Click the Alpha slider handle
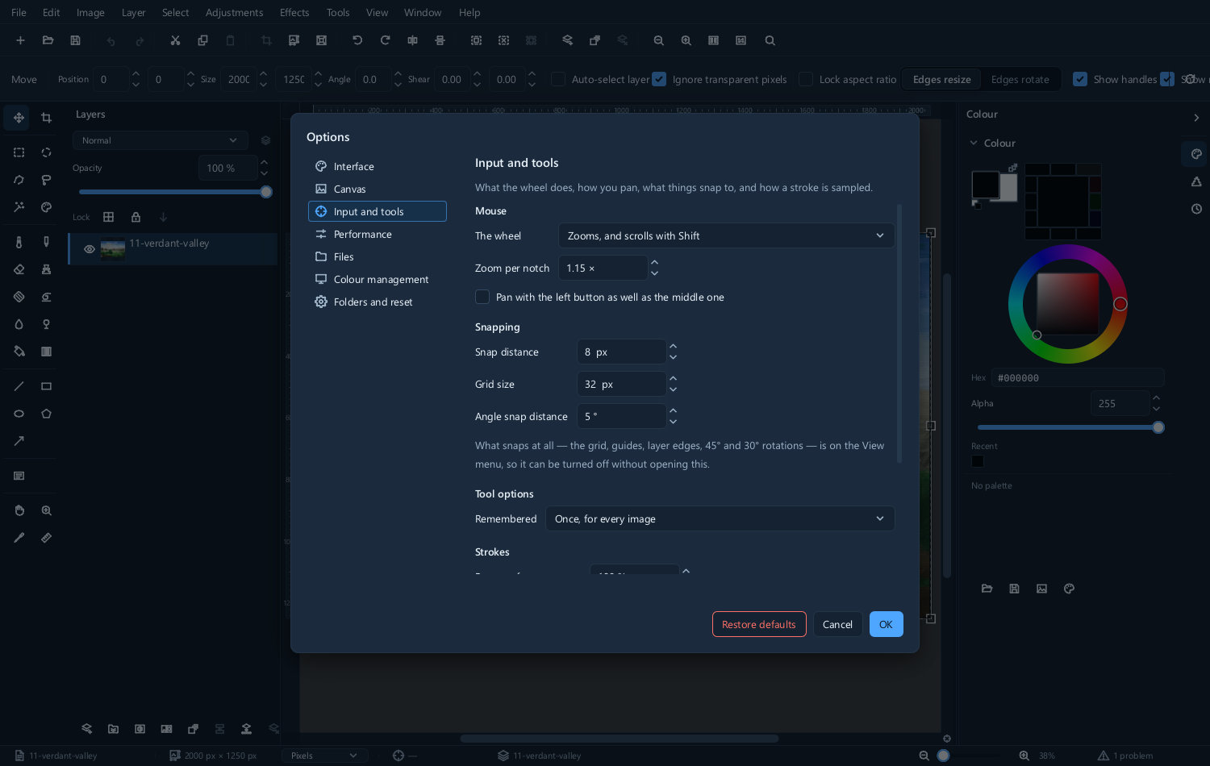The width and height of the screenshot is (1210, 766). pos(1158,427)
